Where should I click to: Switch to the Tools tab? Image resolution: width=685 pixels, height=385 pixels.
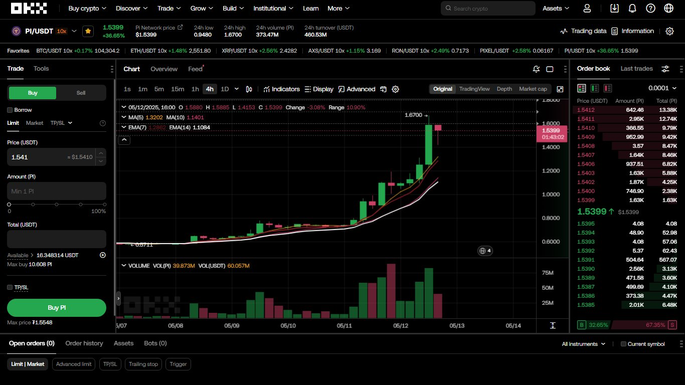[x=41, y=69]
